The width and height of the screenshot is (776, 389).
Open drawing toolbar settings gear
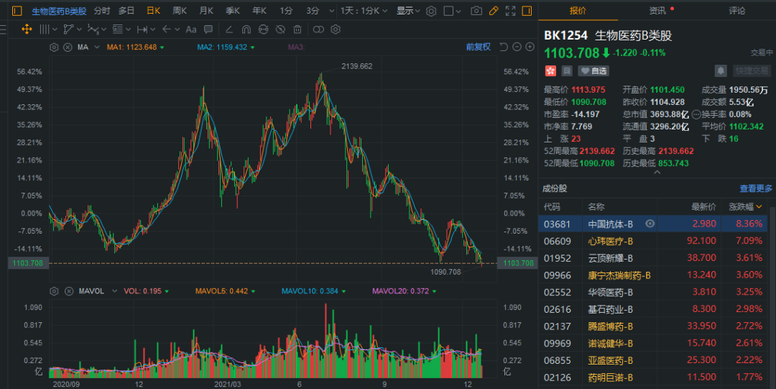pos(336,29)
